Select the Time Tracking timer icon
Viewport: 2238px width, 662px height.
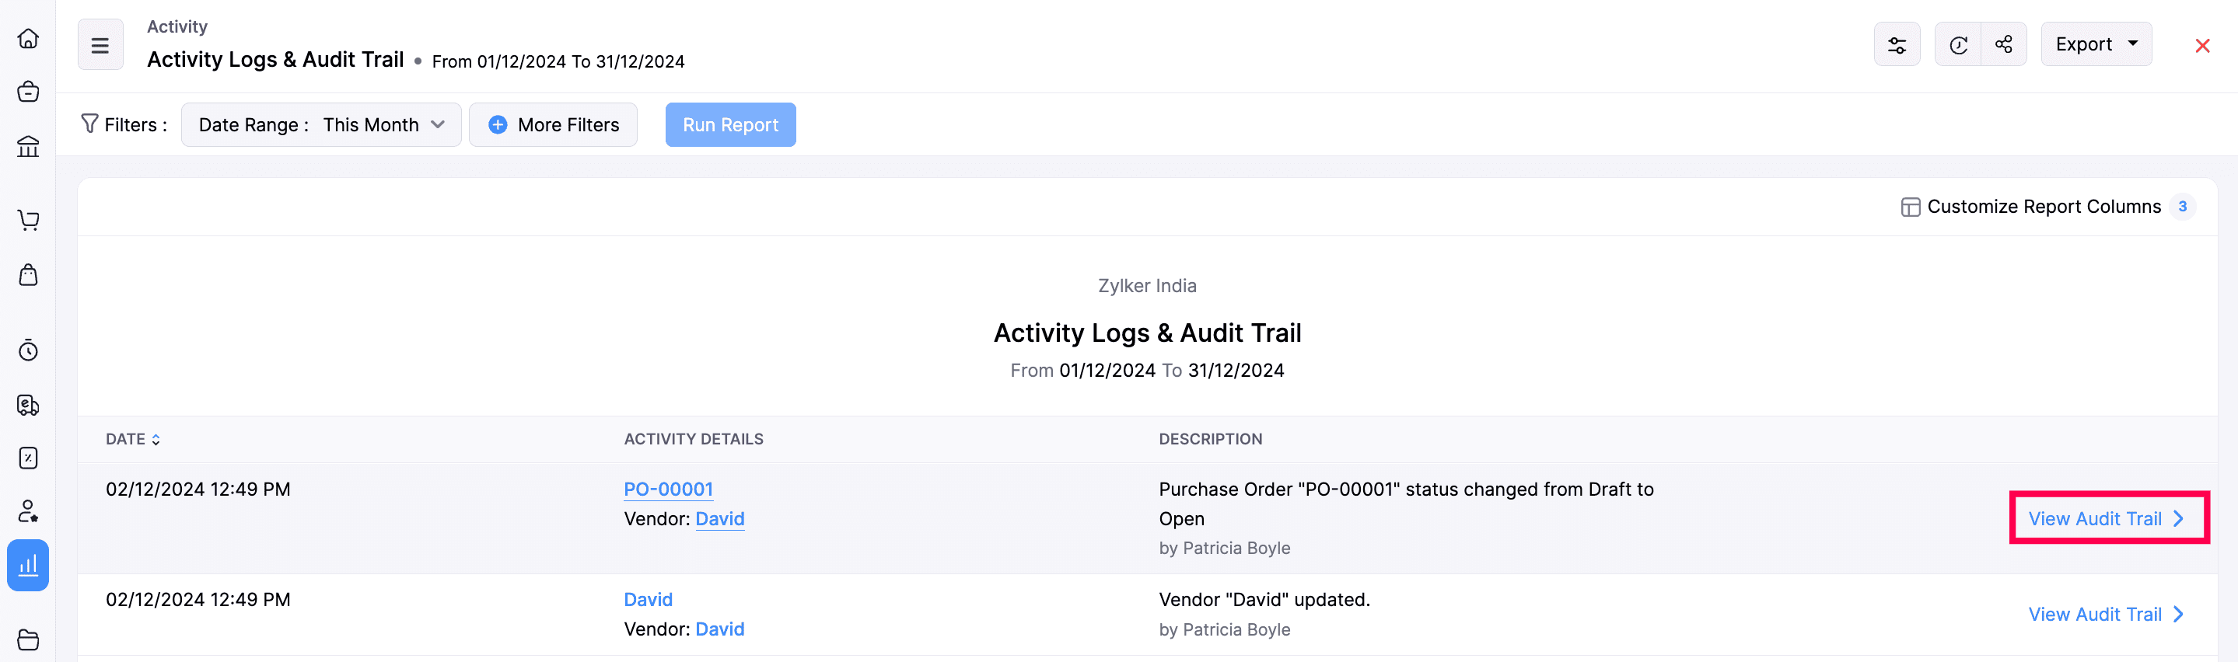pyautogui.click(x=28, y=350)
